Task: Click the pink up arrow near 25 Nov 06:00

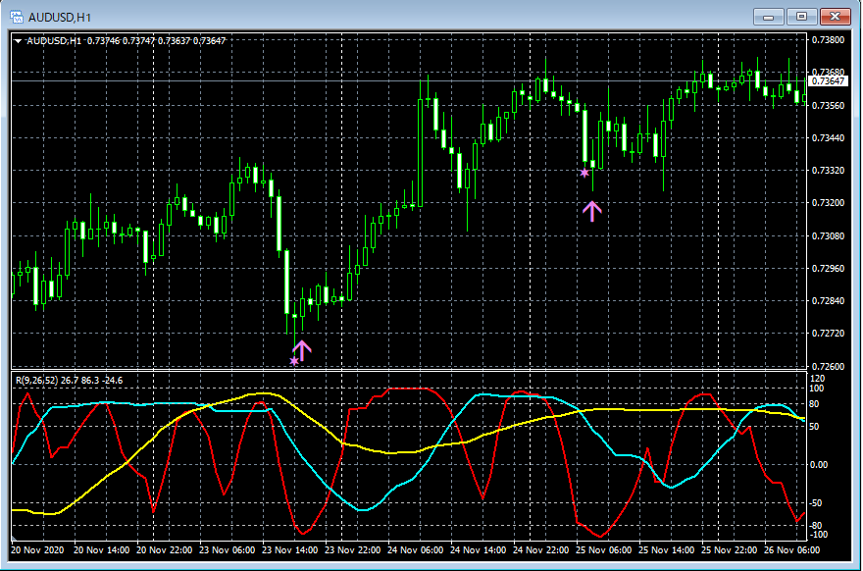Action: [591, 210]
